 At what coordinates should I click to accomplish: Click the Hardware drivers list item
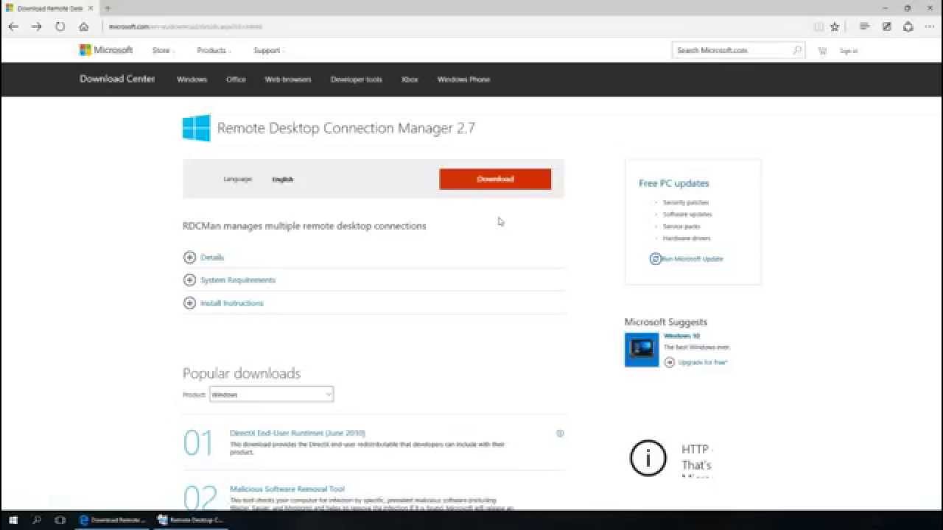687,239
